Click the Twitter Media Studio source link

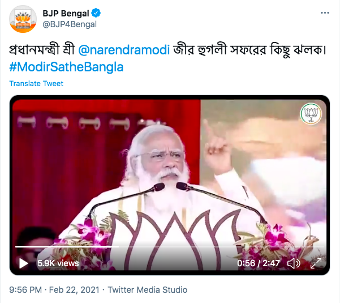tap(148, 290)
